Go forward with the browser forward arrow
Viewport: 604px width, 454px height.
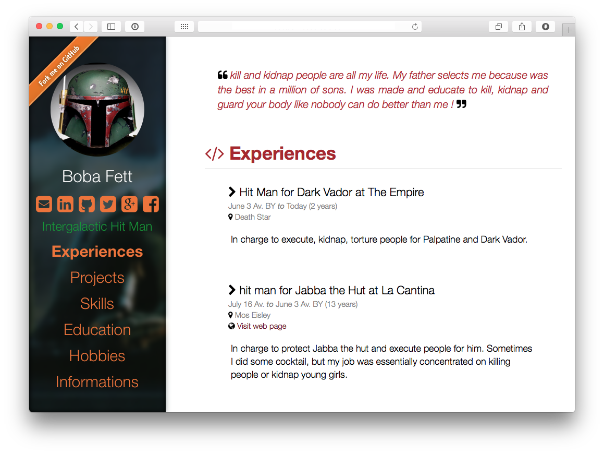91,26
